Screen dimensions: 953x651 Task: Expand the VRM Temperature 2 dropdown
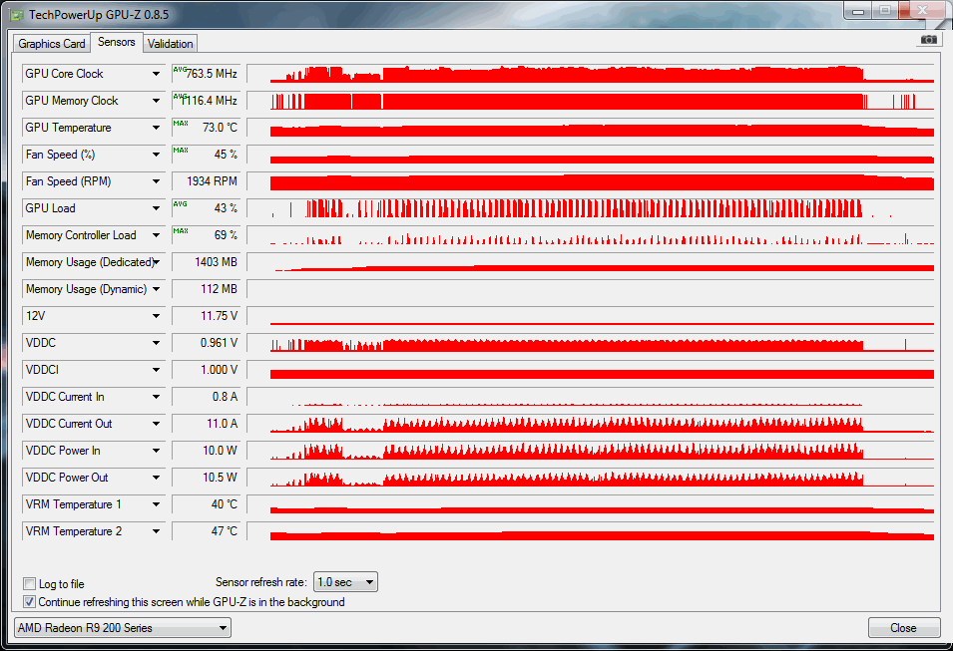click(x=157, y=530)
